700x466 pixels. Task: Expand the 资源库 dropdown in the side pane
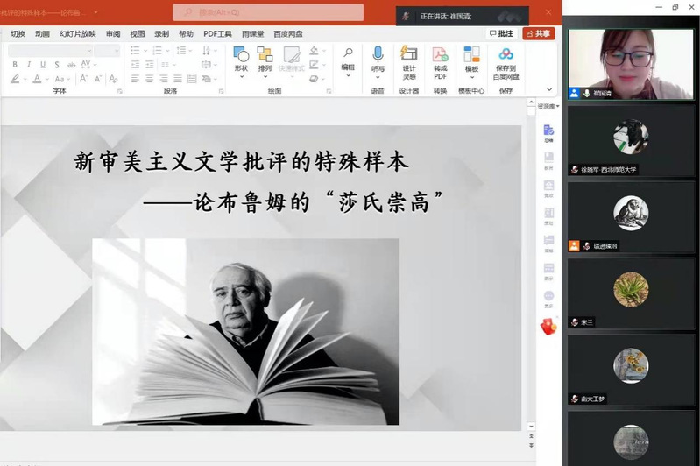point(548,106)
